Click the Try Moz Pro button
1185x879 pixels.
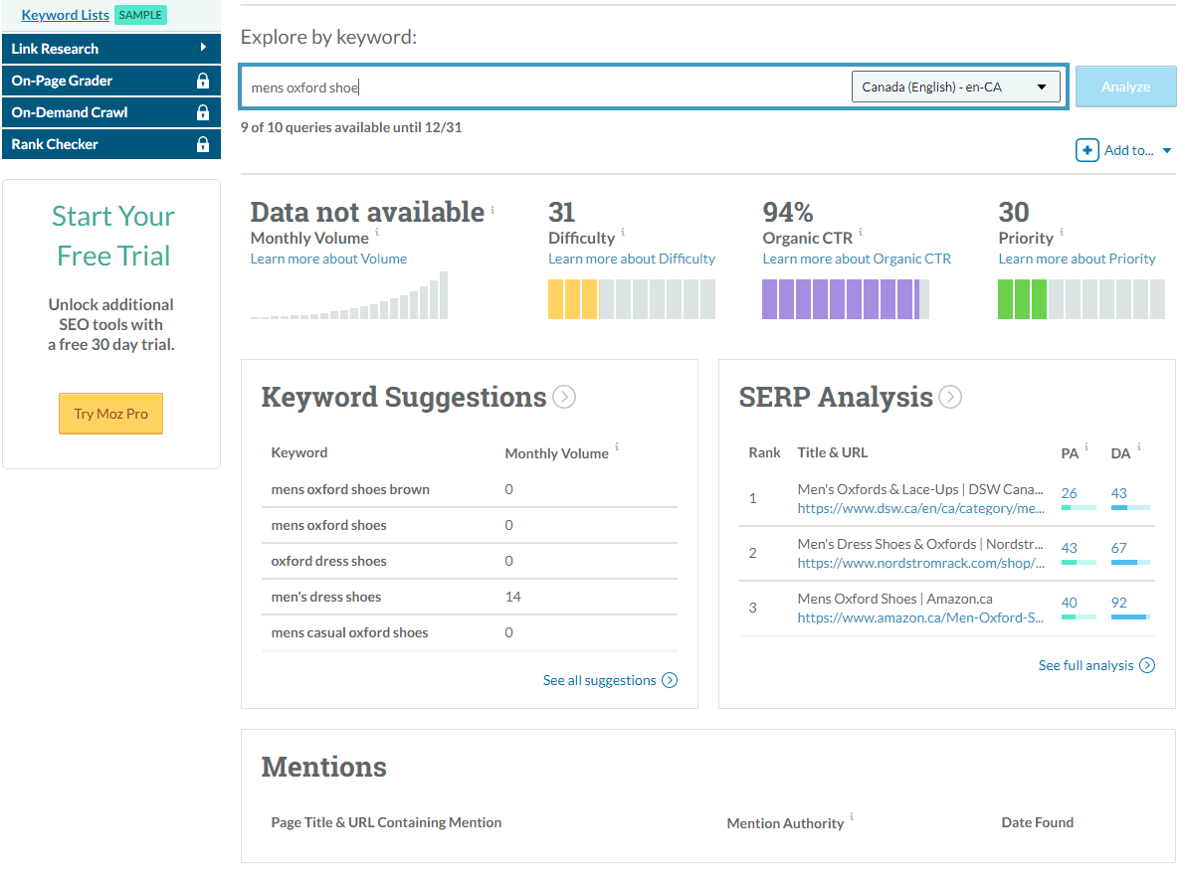coord(111,414)
